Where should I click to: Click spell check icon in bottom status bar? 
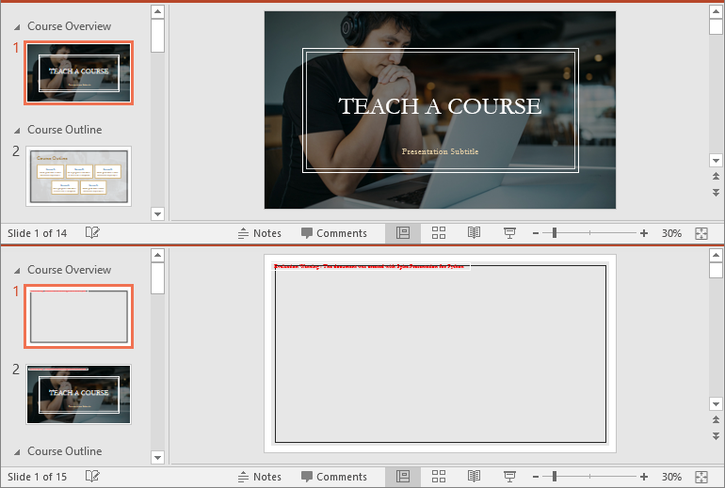(x=92, y=476)
